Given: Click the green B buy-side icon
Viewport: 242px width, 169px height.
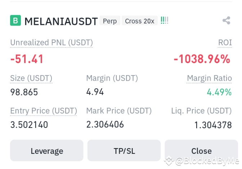Looking at the screenshot, I should [x=15, y=21].
